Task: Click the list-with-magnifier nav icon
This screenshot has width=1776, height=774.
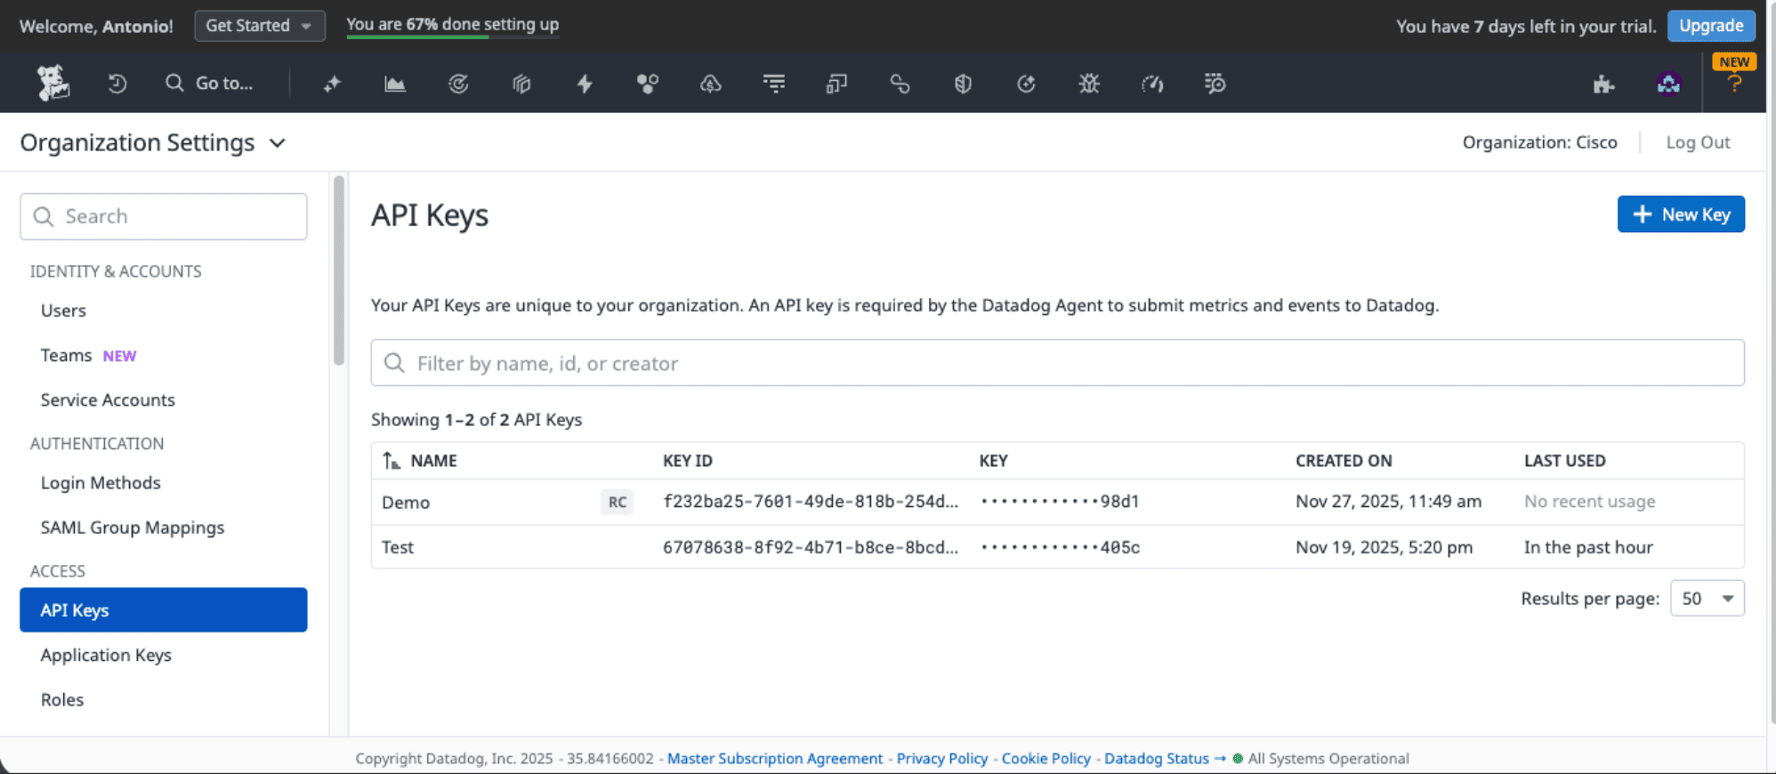Action: 1215,84
